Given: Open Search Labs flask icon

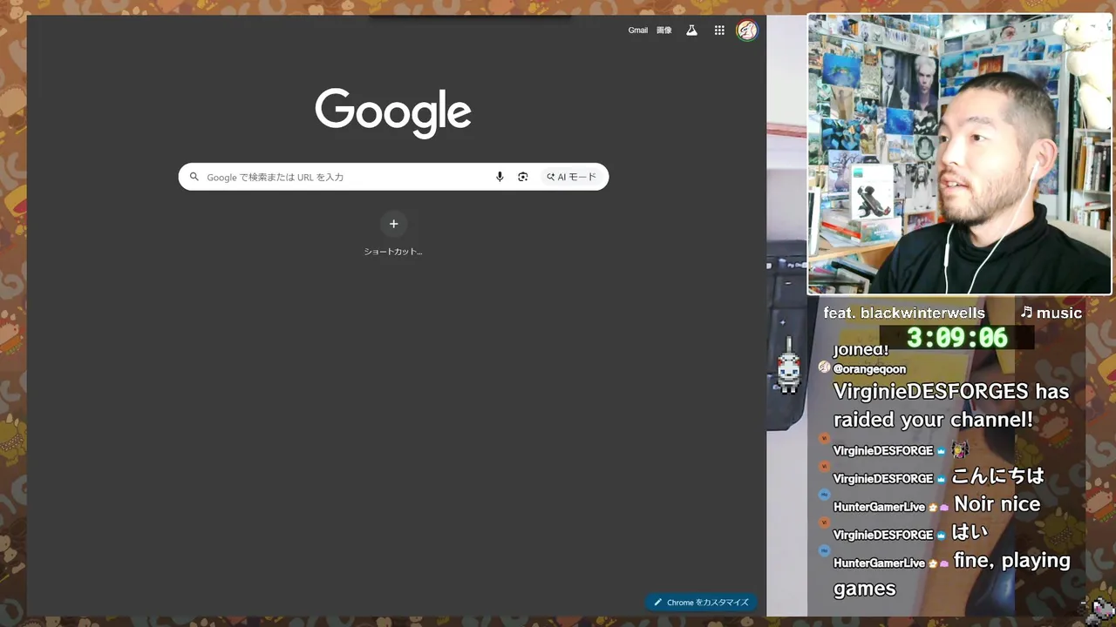Looking at the screenshot, I should coord(691,30).
